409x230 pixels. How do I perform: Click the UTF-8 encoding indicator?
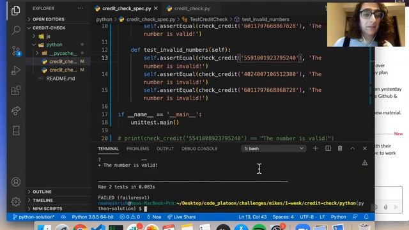click(x=307, y=217)
